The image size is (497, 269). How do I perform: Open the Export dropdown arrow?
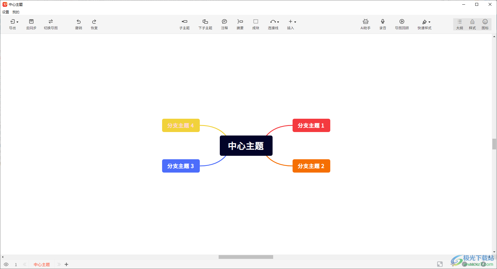point(17,22)
